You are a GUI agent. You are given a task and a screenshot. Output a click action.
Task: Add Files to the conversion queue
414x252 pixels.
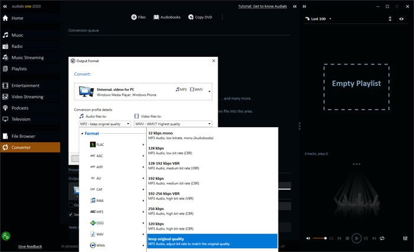pyautogui.click(x=138, y=17)
